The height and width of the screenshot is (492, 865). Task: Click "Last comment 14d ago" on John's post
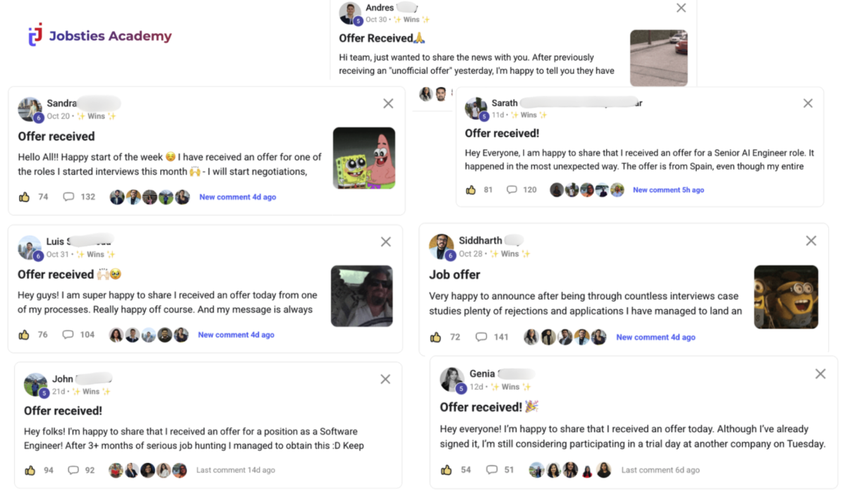tap(235, 470)
